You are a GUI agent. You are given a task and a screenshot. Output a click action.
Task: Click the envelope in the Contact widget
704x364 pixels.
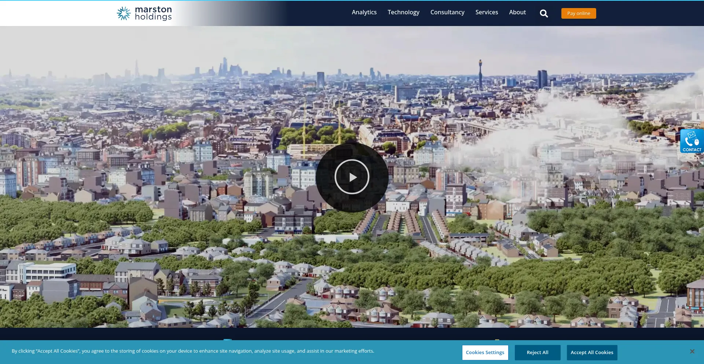click(x=692, y=135)
